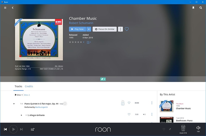Open the album three-dots menu
The height and width of the screenshot is (136, 206).
point(121,29)
